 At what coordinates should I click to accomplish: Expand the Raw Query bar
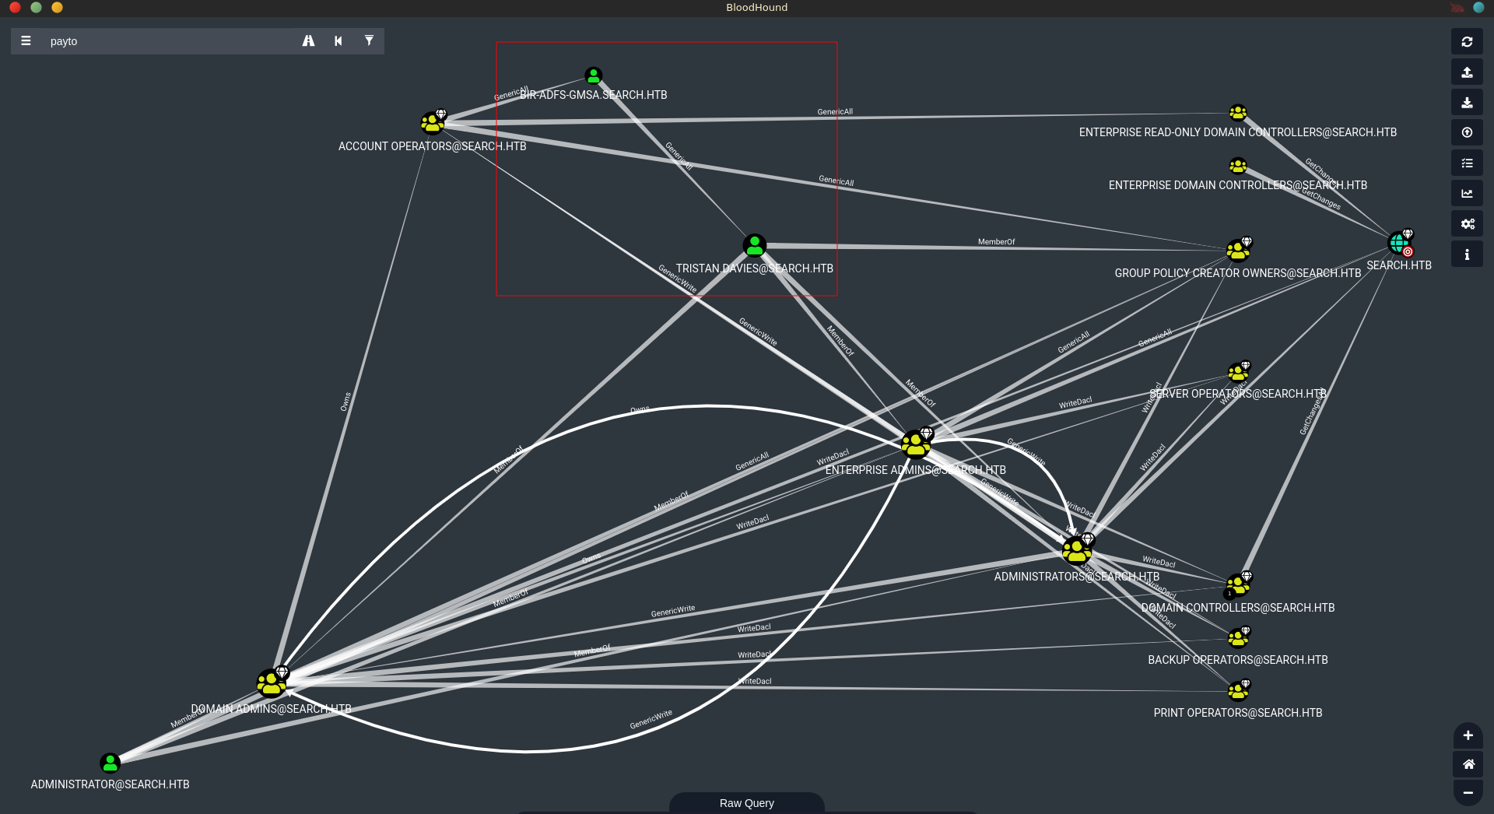click(746, 803)
